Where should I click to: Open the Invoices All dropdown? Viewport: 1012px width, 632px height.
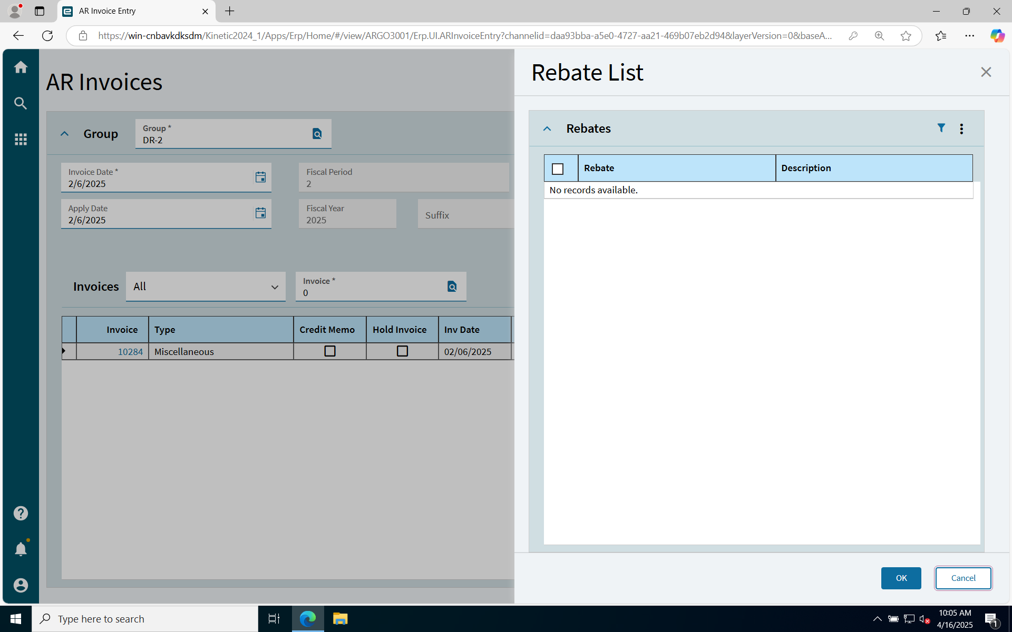(206, 287)
